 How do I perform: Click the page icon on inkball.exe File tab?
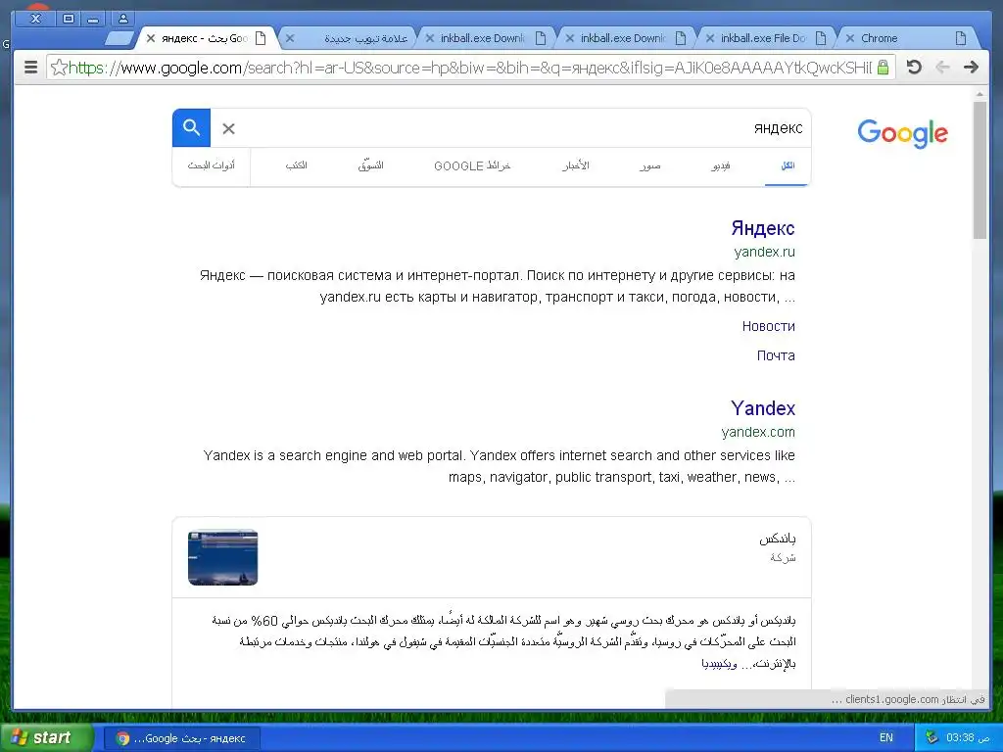point(821,38)
